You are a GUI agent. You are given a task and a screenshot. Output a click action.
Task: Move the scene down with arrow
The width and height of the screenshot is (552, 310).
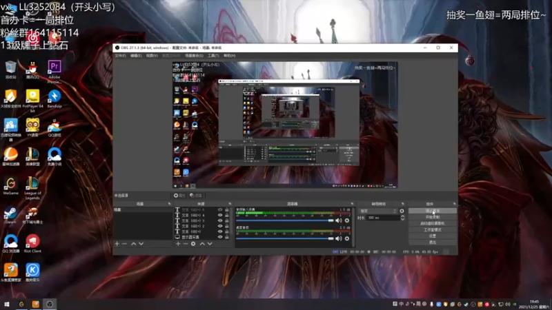tap(141, 244)
